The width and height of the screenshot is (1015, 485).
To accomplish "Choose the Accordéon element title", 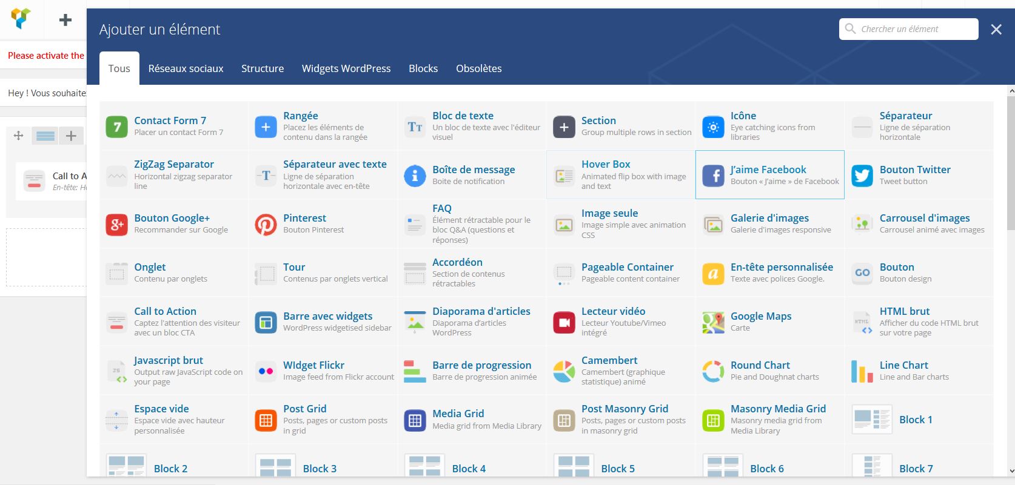I will coord(457,262).
